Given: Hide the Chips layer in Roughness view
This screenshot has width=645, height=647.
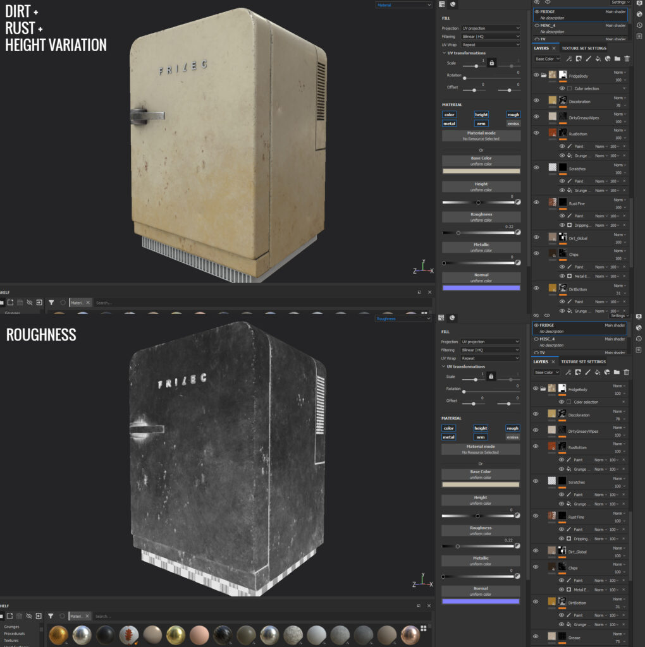Looking at the screenshot, I should tap(535, 567).
